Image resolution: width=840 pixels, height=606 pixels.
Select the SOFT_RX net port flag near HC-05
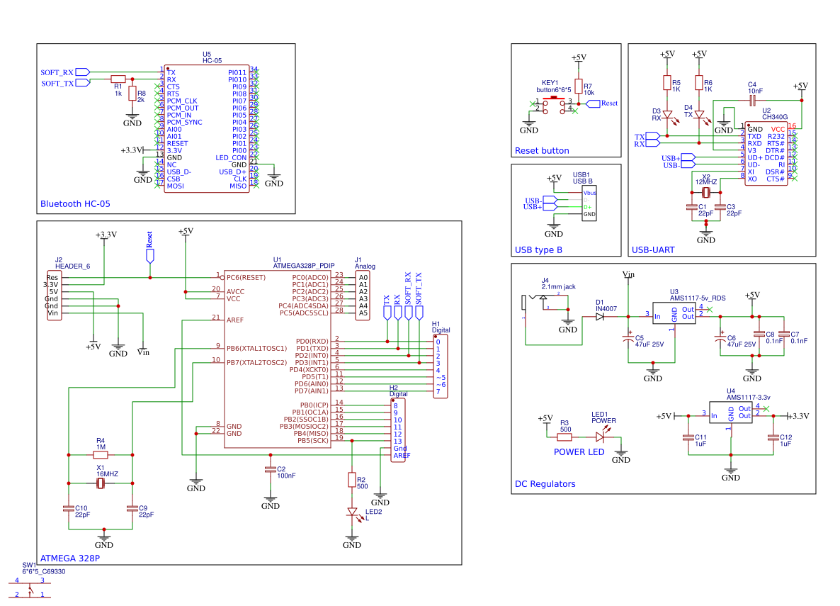(x=82, y=72)
